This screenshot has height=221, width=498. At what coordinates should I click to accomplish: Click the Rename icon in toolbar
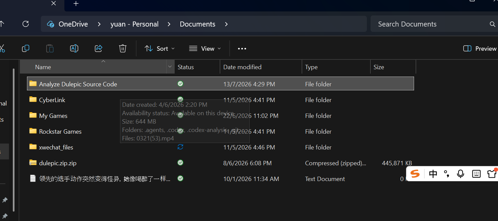[74, 48]
